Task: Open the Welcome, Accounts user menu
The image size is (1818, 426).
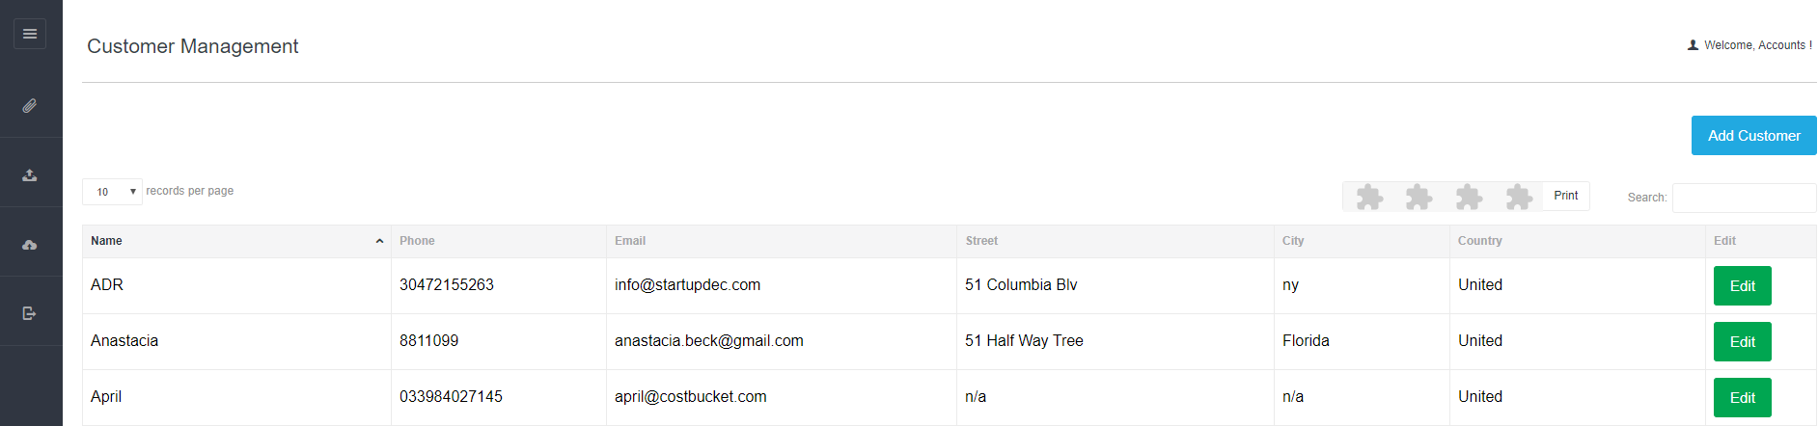Action: [1749, 45]
